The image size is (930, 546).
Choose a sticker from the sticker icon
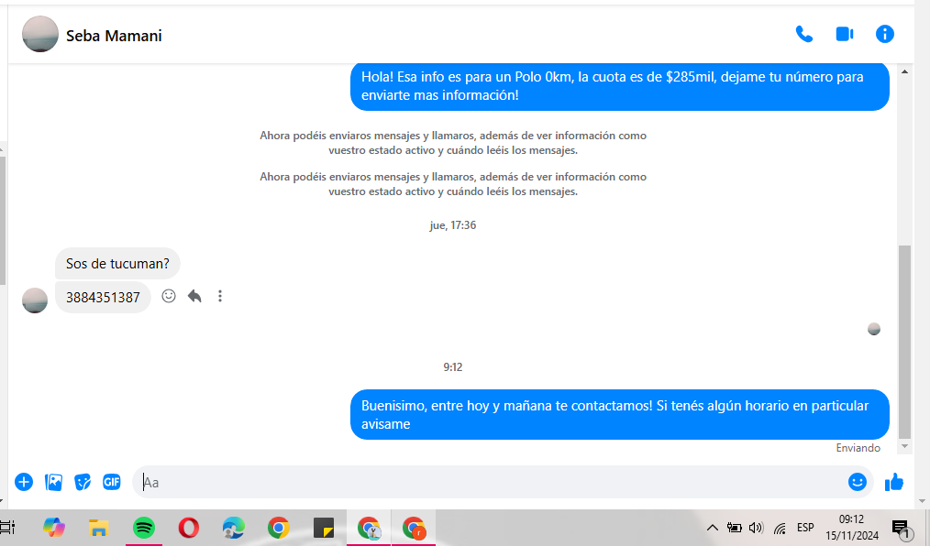pos(83,482)
